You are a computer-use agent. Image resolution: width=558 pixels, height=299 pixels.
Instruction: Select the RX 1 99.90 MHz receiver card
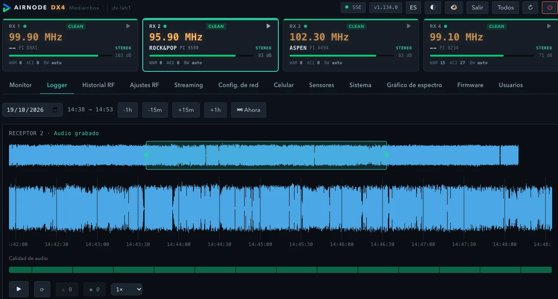coord(70,45)
